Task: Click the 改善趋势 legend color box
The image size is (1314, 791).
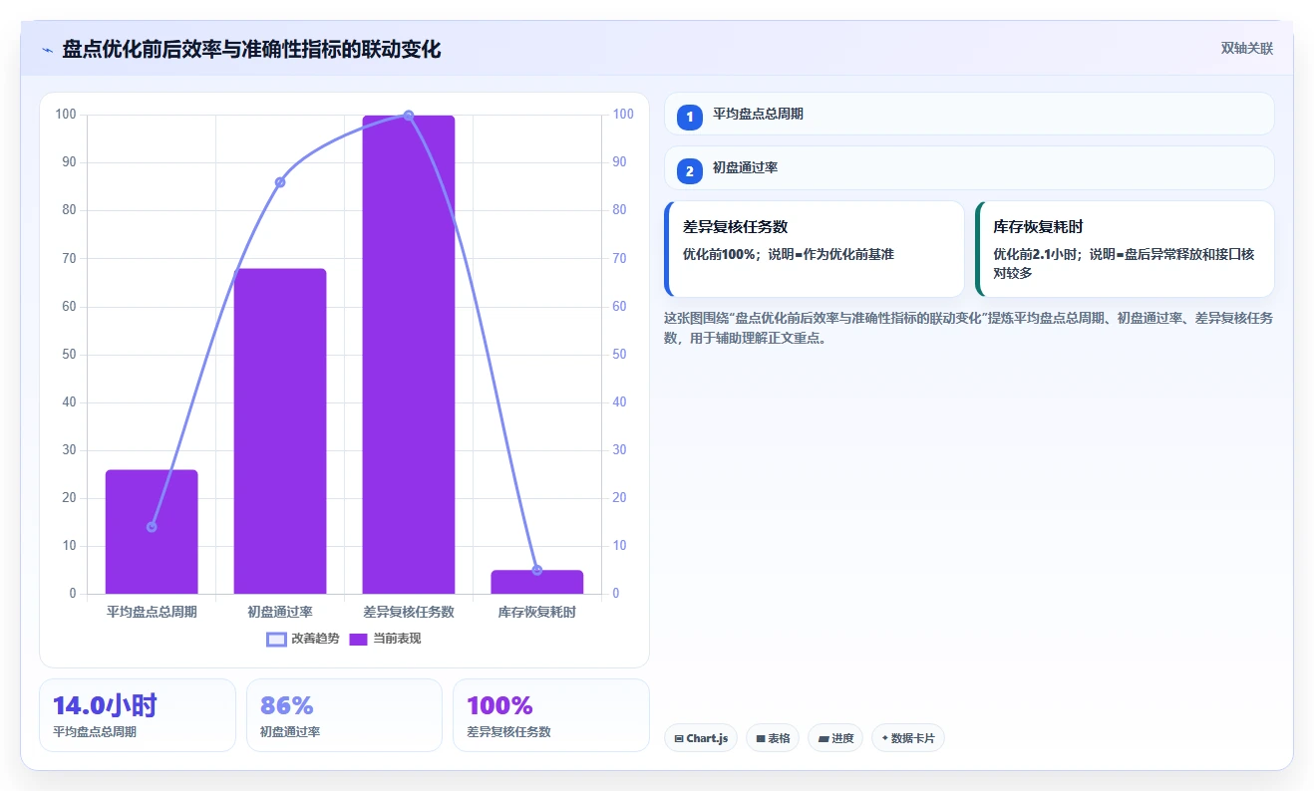Action: (x=276, y=639)
